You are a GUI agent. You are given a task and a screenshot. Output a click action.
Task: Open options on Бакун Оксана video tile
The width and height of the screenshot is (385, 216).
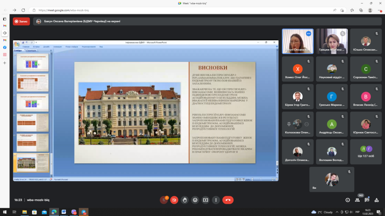coord(309,34)
